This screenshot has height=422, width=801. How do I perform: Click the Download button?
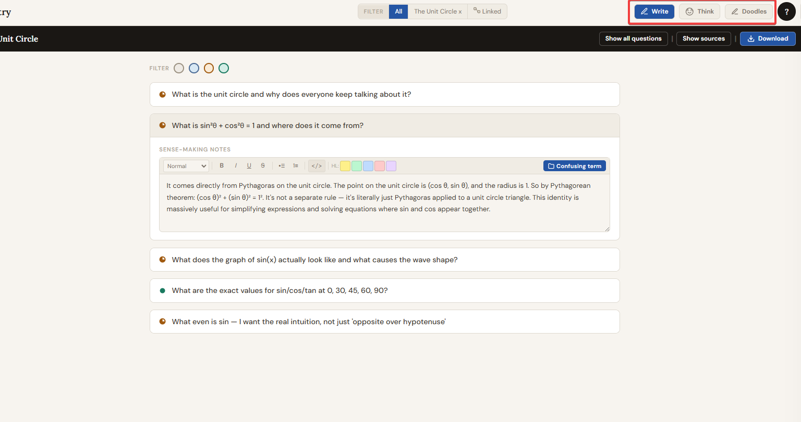pos(767,39)
